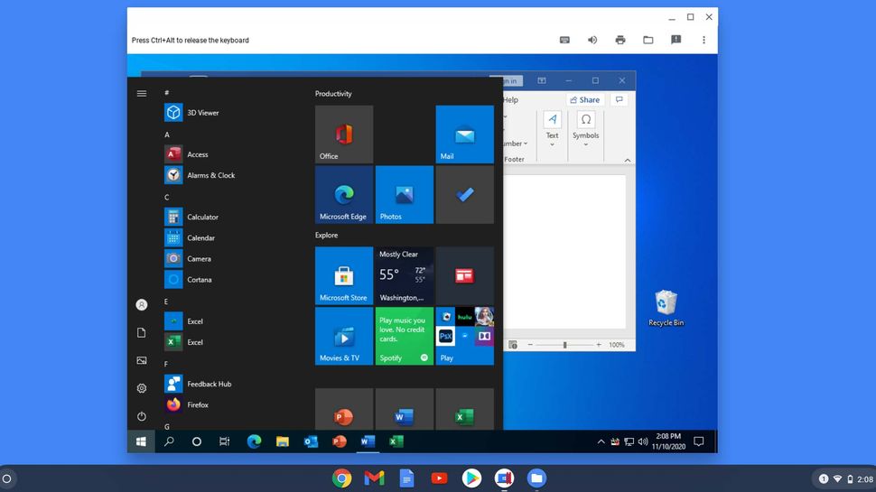This screenshot has height=492, width=876.
Task: Open the Excel tile in Start menu
Action: (x=465, y=410)
